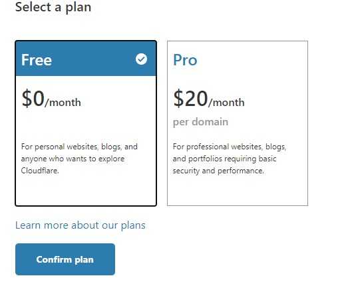352x286 pixels.
Task: Click 'security and performance' text in Pro card
Action: coord(218,171)
